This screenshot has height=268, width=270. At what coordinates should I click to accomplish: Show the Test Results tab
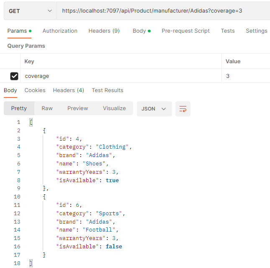[x=108, y=90]
